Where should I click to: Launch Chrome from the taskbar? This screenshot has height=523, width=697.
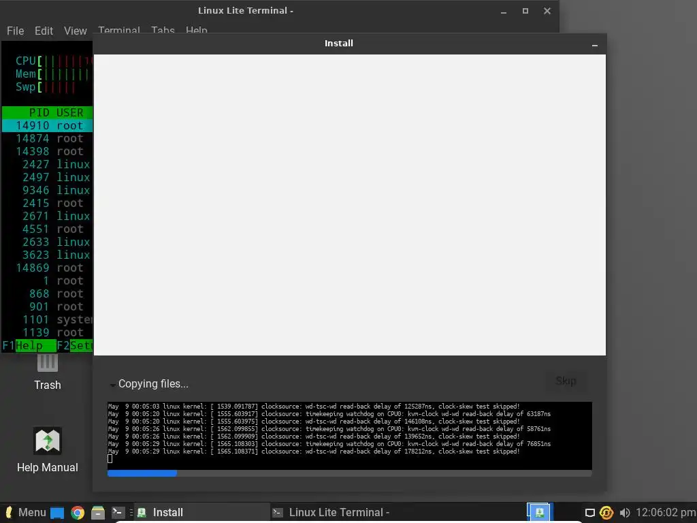pyautogui.click(x=78, y=513)
